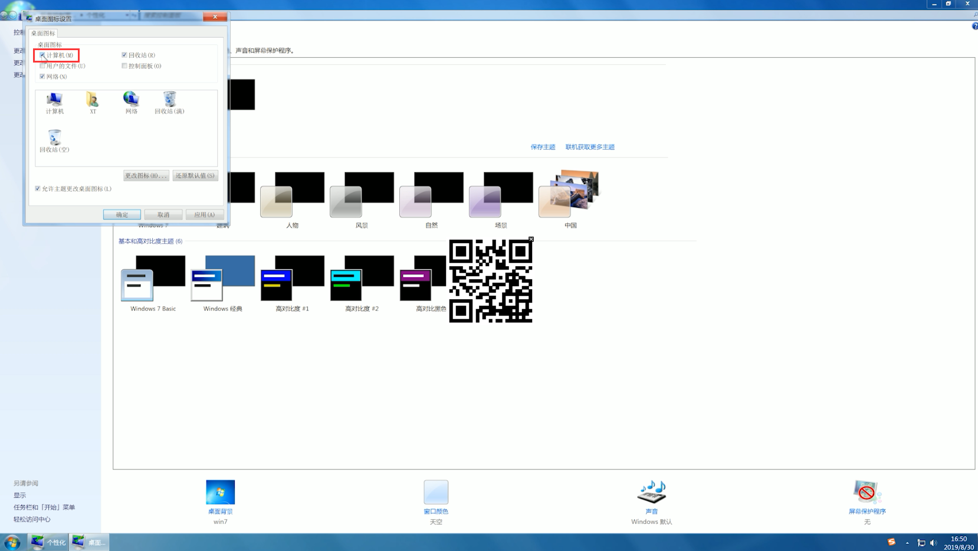
Task: Toggle the 计算机(M) checkbox
Action: (x=42, y=55)
